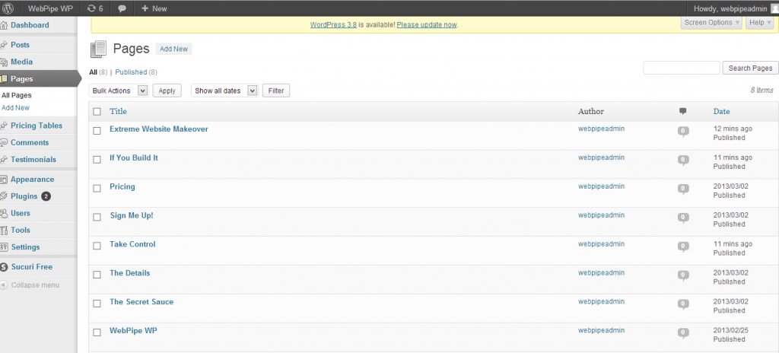Viewport: 779px width, 353px height.
Task: Click the Sucuri Free sidebar icon
Action: pos(4,267)
